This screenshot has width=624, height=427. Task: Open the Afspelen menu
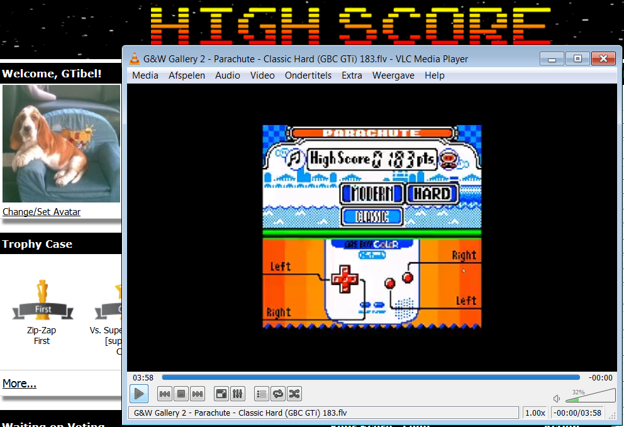tap(185, 75)
